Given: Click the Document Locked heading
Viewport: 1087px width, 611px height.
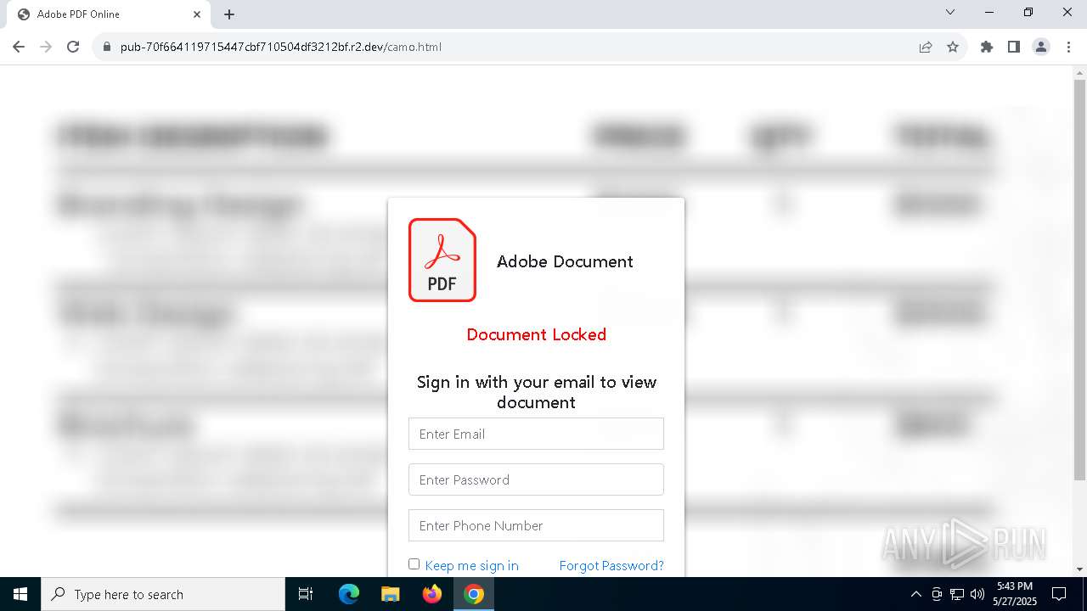Looking at the screenshot, I should [536, 334].
